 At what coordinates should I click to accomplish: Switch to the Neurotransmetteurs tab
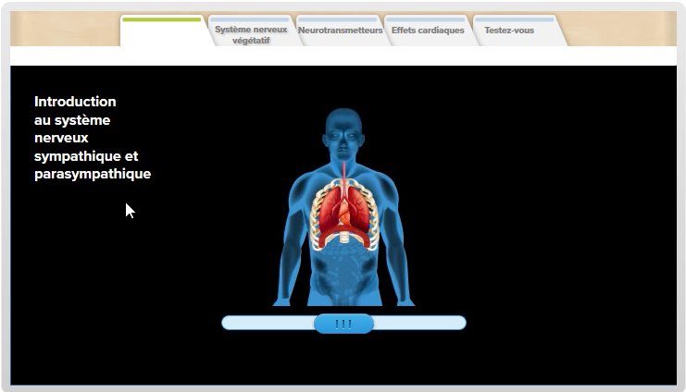340,31
